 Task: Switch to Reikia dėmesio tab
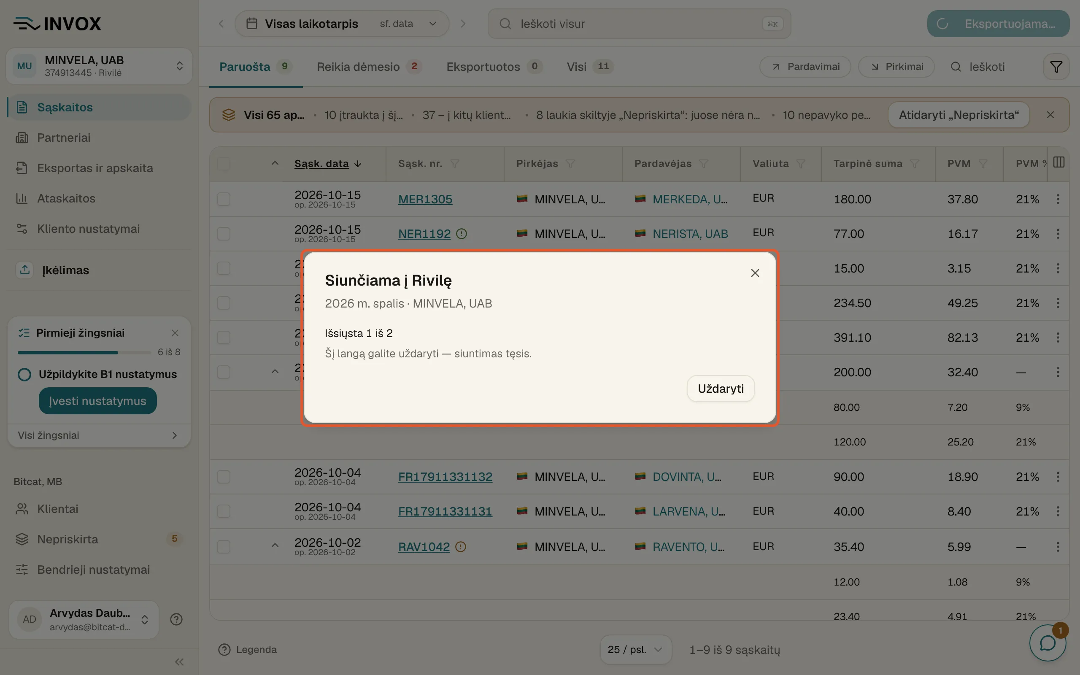coord(369,67)
